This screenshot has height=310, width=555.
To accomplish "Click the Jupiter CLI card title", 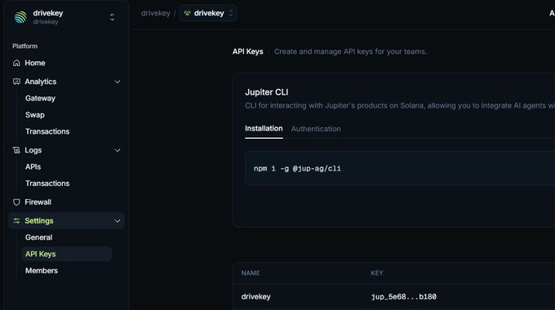I will coord(267,92).
